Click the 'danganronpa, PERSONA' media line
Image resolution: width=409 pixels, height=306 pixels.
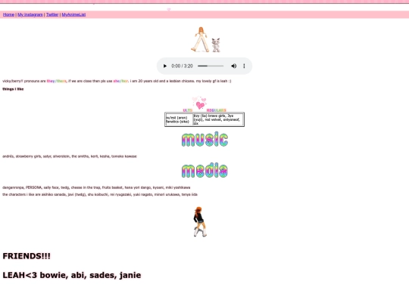click(x=96, y=187)
